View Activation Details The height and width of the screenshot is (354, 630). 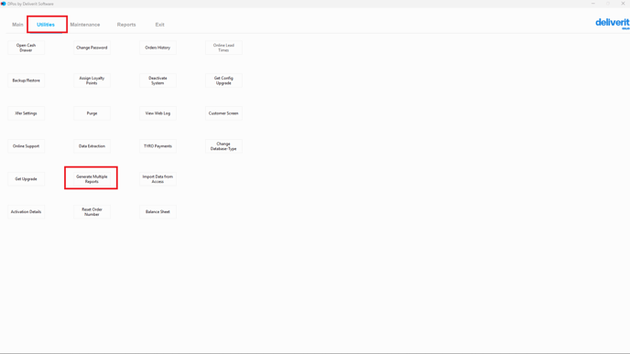coord(27,211)
